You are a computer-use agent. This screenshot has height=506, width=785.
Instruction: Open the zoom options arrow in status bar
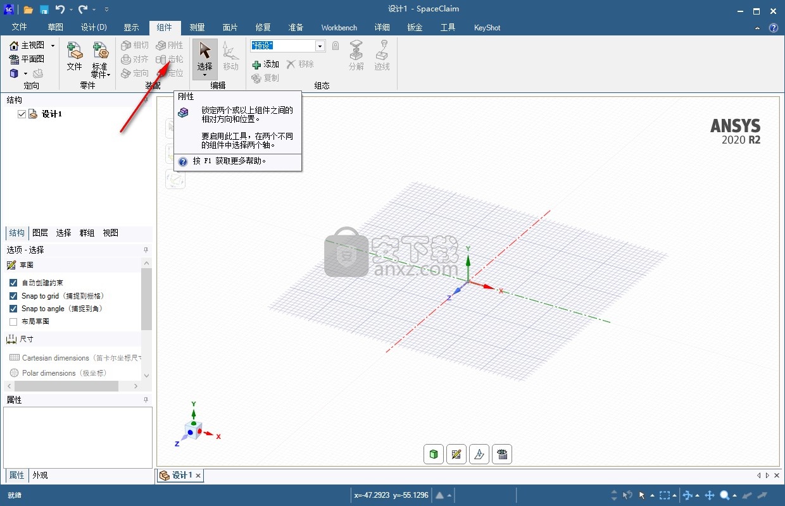[733, 495]
